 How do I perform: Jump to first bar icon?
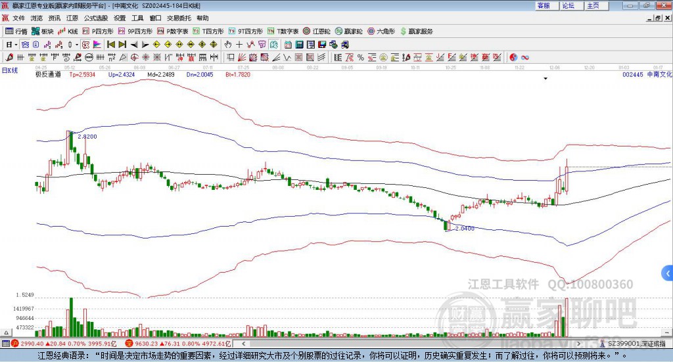pos(110,44)
